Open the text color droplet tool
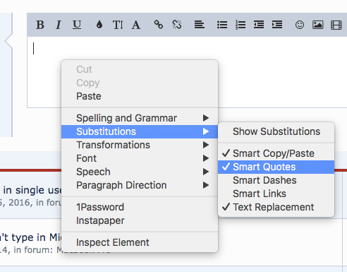The width and height of the screenshot is (347, 272). (99, 25)
